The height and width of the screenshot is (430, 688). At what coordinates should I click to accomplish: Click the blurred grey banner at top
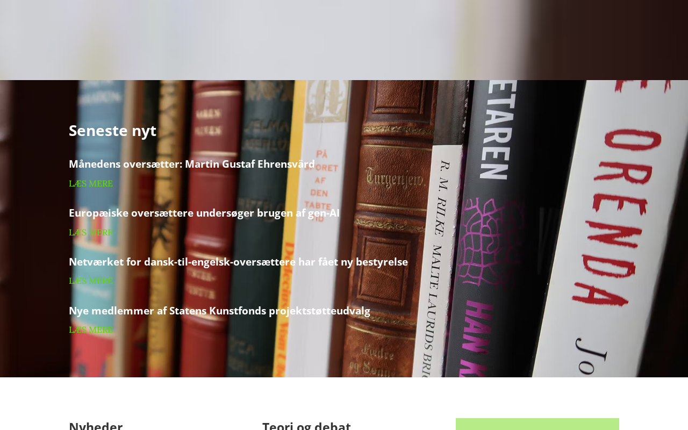click(344, 40)
